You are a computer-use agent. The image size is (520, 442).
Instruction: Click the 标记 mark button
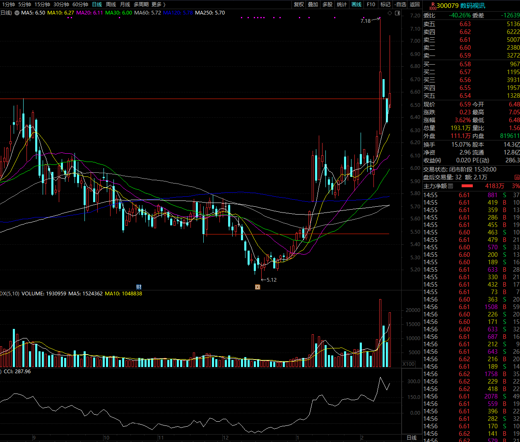[x=385, y=5]
